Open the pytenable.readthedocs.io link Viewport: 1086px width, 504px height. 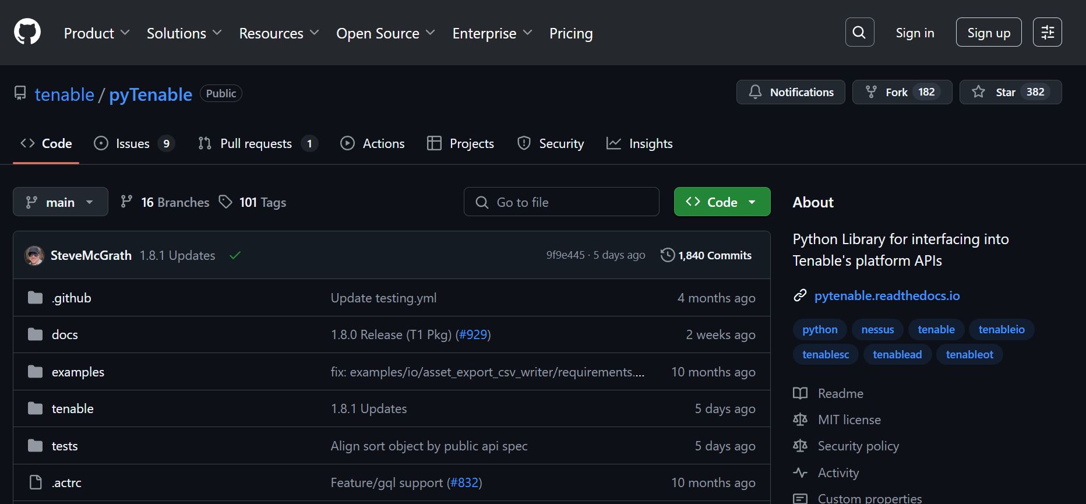[x=887, y=295]
